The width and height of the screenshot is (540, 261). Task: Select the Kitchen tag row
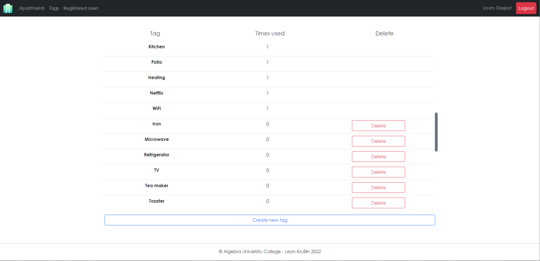click(157, 47)
